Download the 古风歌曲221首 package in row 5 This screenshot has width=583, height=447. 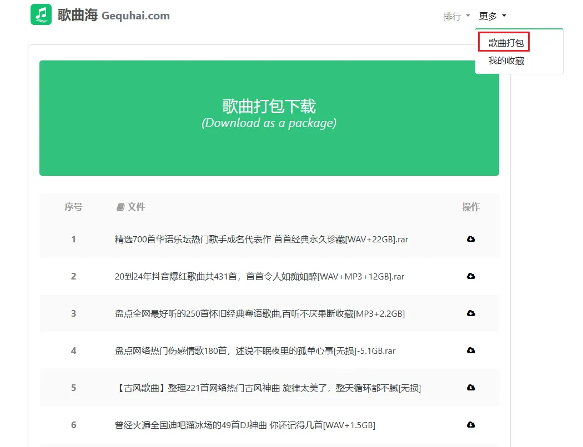point(471,387)
